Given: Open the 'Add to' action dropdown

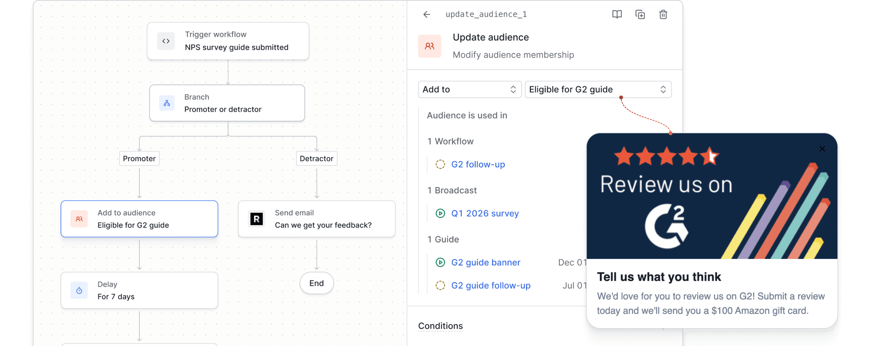Looking at the screenshot, I should [x=469, y=90].
